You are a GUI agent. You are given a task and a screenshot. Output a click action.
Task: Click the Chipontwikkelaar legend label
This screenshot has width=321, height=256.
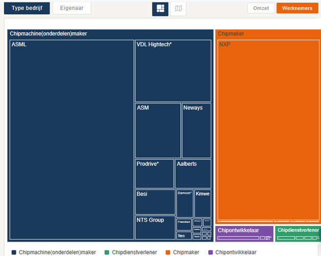[x=236, y=252]
